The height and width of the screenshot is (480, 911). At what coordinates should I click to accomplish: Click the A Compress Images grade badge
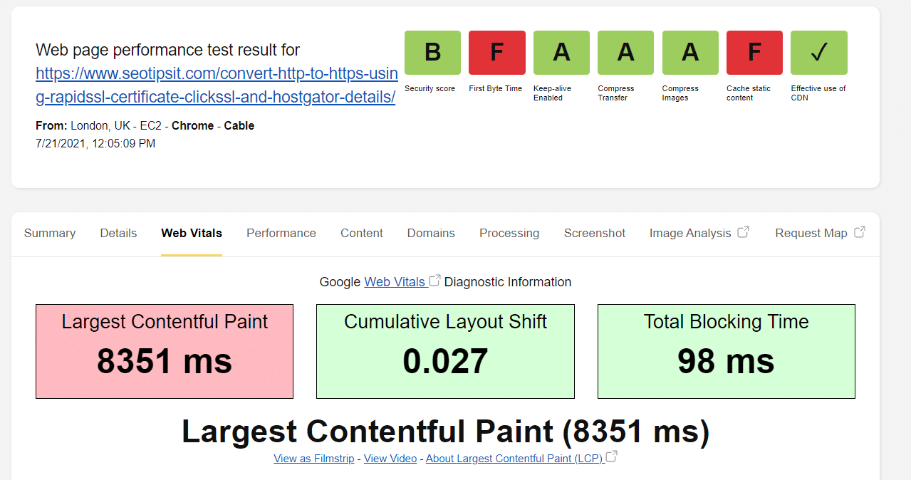coord(689,52)
